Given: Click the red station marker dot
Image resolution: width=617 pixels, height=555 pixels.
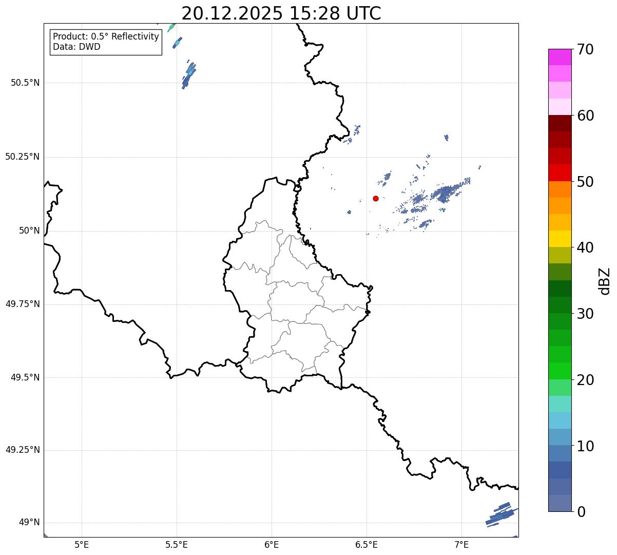Looking at the screenshot, I should pos(376,198).
